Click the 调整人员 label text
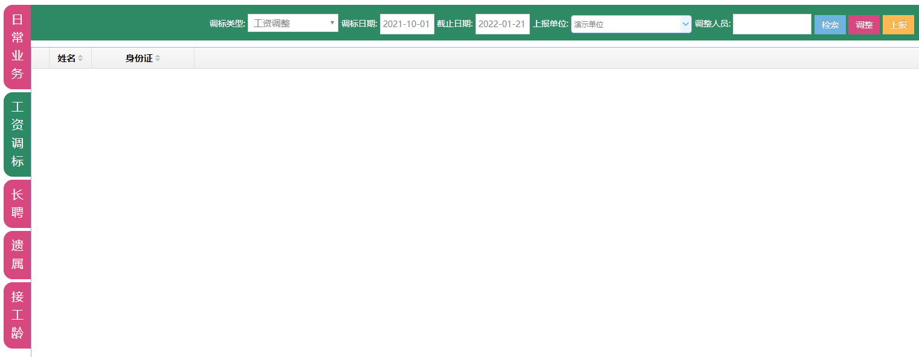The height and width of the screenshot is (357, 919). click(713, 24)
